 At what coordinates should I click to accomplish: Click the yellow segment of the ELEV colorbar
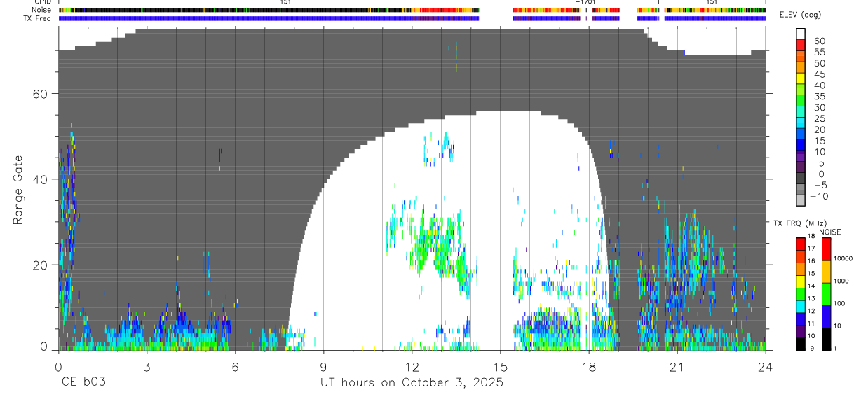pyautogui.click(x=801, y=78)
